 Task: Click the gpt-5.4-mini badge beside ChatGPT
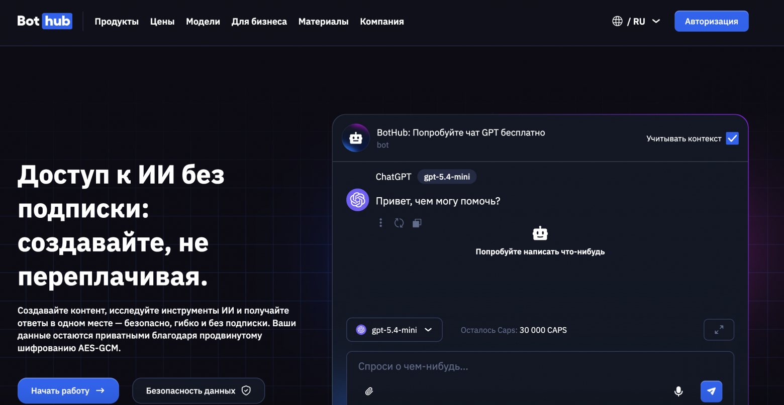click(x=447, y=177)
